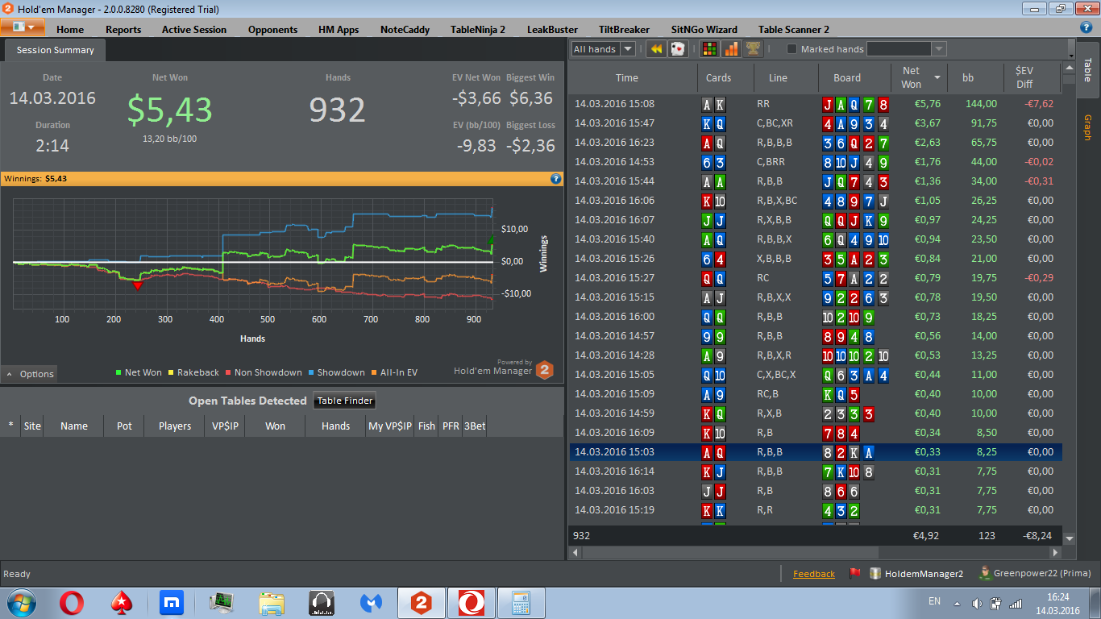The height and width of the screenshot is (619, 1101).
Task: Toggle Non Showdown legend series
Action: [x=264, y=372]
